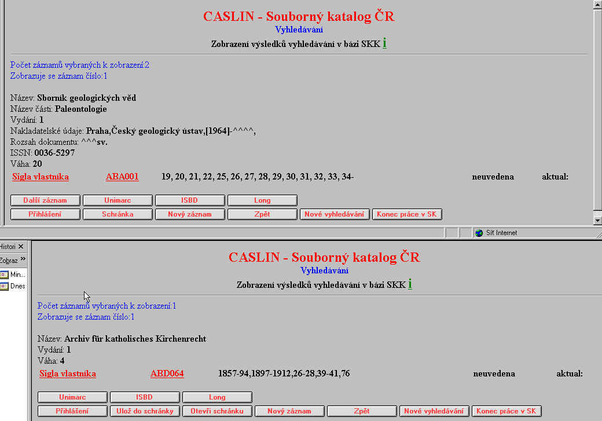Click the scroll-down arrow of the Sborník window scrollbar
The width and height of the screenshot is (602, 421).
[x=597, y=221]
